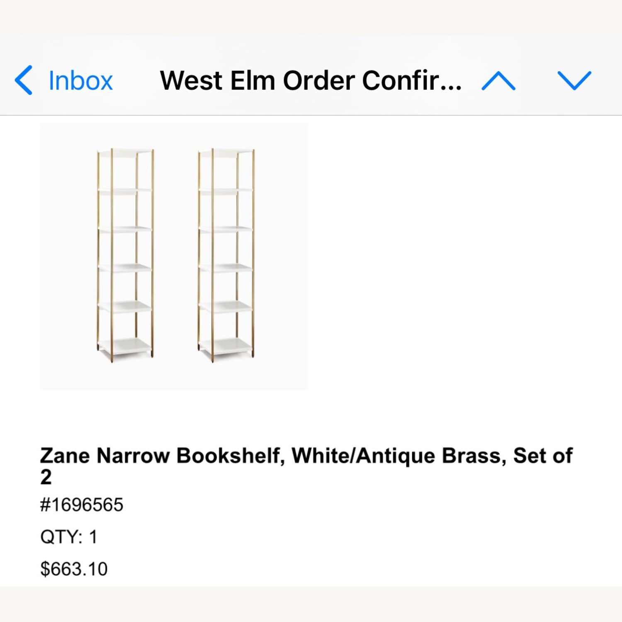Expand the truncated subject West Elm Order Confir...
This screenshot has width=622, height=622.
coord(311,80)
